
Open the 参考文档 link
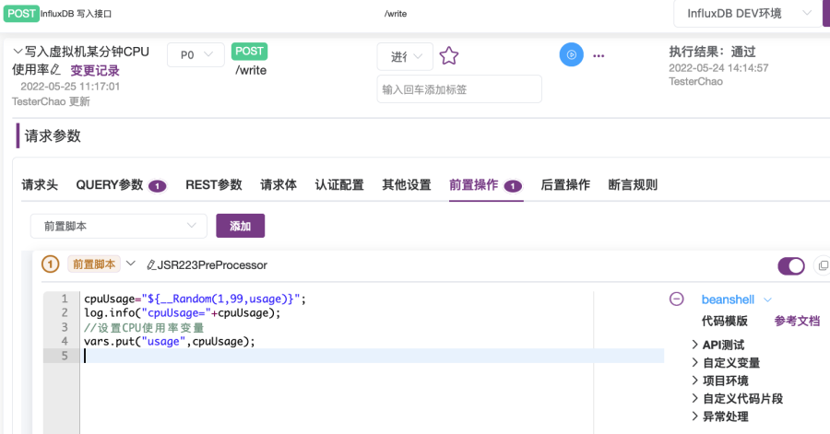tap(797, 322)
